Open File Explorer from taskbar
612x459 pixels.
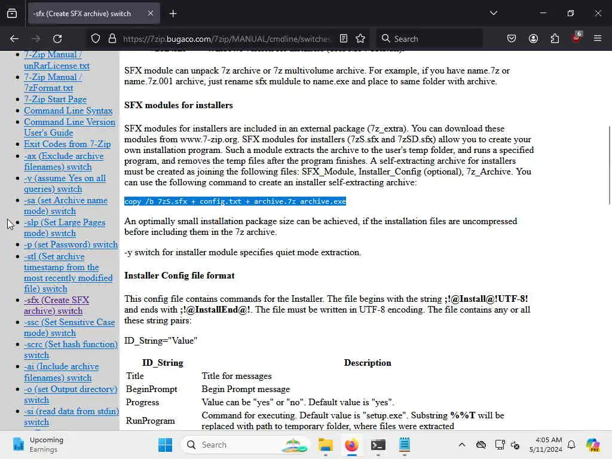pyautogui.click(x=325, y=445)
